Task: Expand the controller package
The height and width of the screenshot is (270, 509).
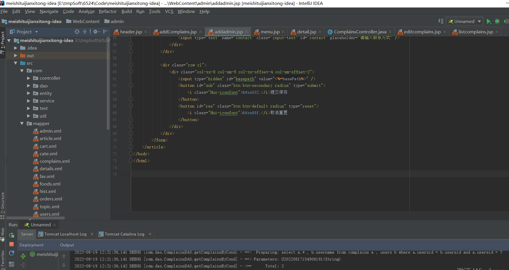Action: click(x=28, y=78)
